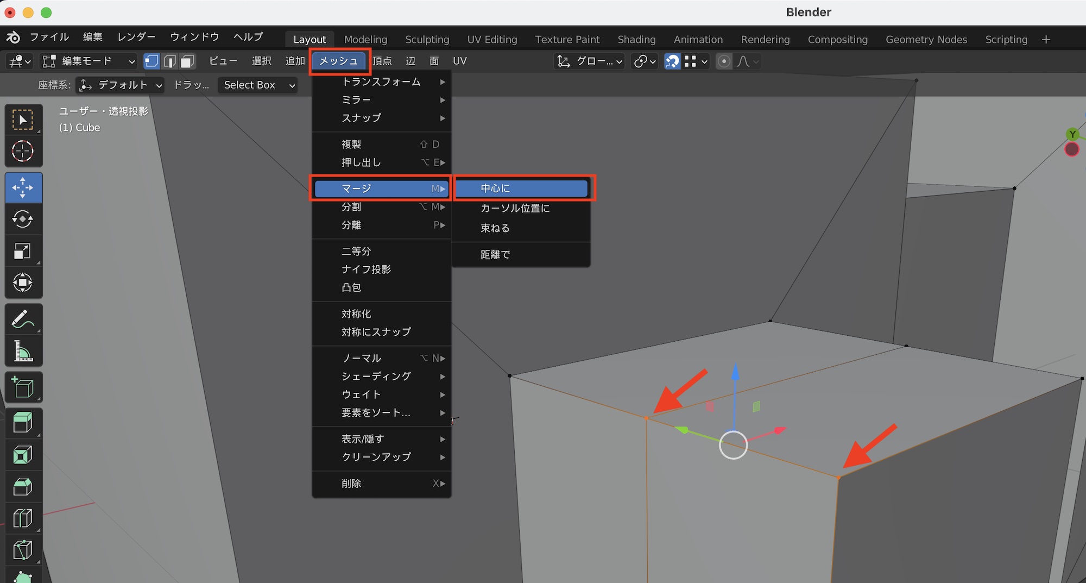Image resolution: width=1086 pixels, height=583 pixels.
Task: Click the 選択 header menu
Action: coord(261,61)
